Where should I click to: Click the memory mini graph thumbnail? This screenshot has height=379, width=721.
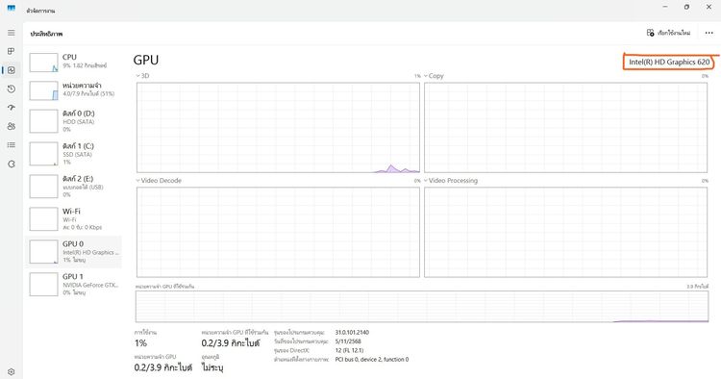click(43, 90)
